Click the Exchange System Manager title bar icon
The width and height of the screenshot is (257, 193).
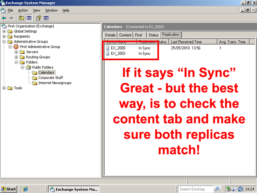[x=3, y=3]
